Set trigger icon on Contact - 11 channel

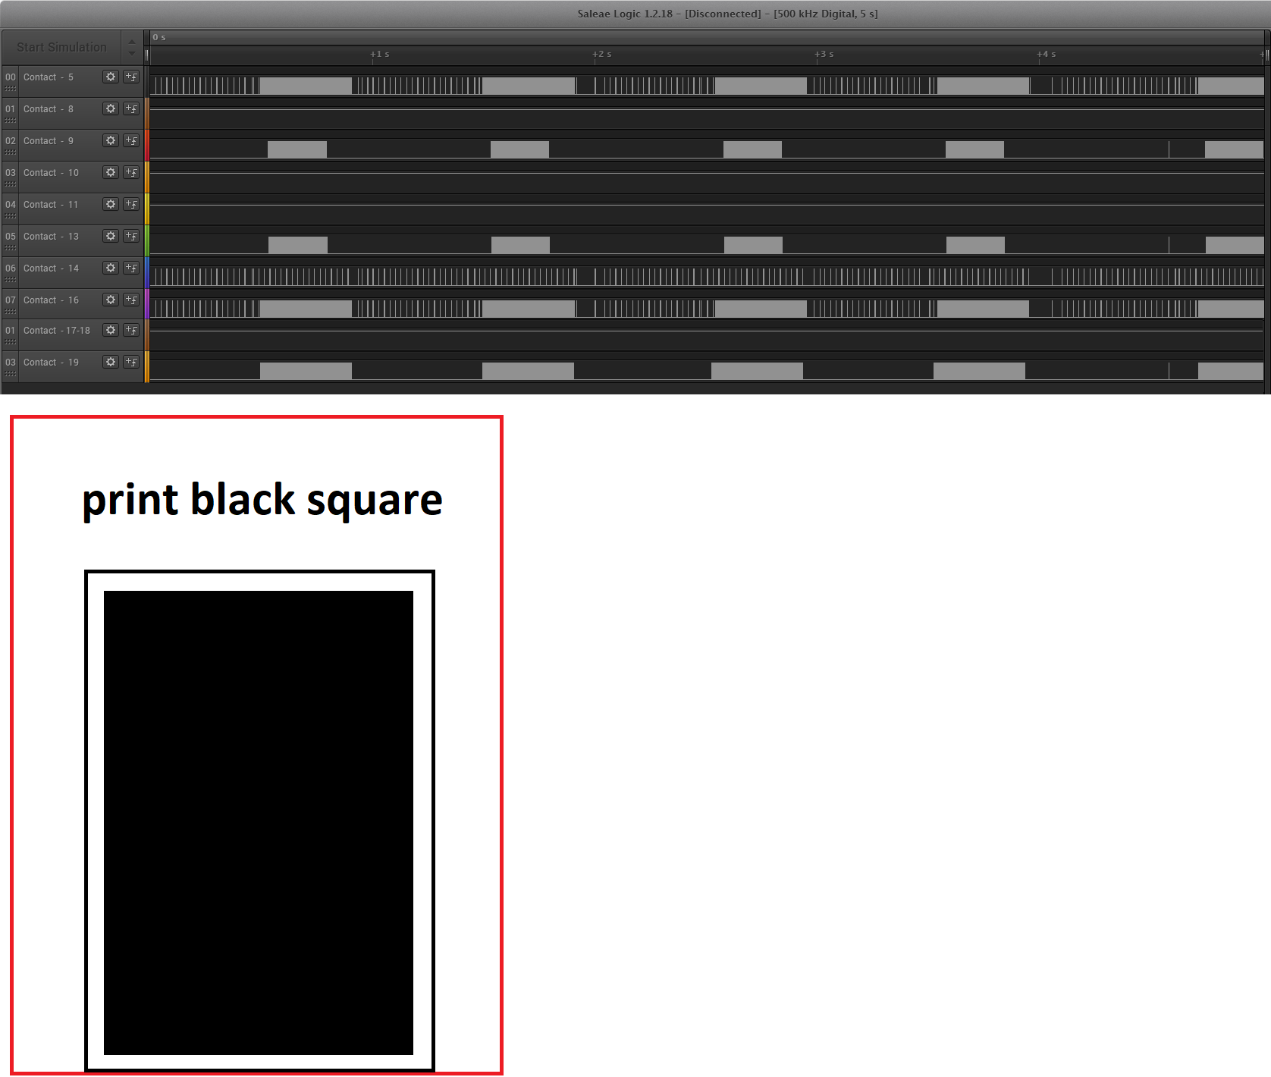pyautogui.click(x=131, y=204)
